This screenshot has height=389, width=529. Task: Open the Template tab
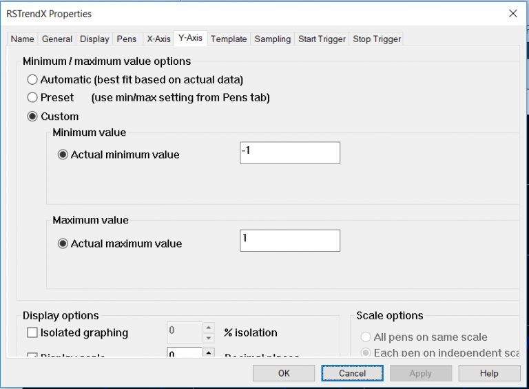[x=229, y=39]
